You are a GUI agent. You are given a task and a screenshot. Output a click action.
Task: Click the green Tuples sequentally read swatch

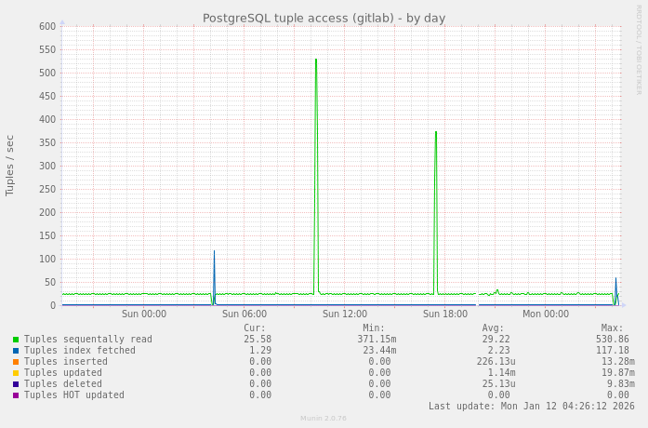(x=16, y=340)
